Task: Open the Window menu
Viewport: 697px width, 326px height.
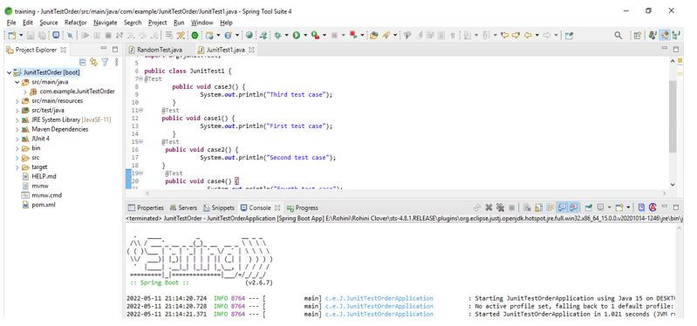Action: click(x=202, y=23)
